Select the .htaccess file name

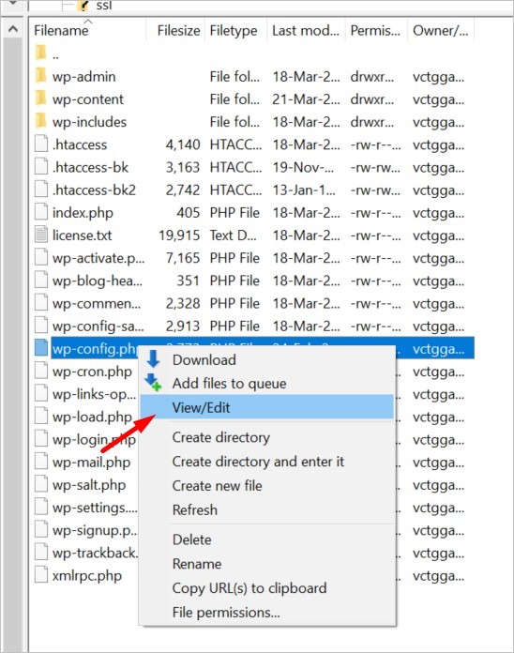click(80, 144)
